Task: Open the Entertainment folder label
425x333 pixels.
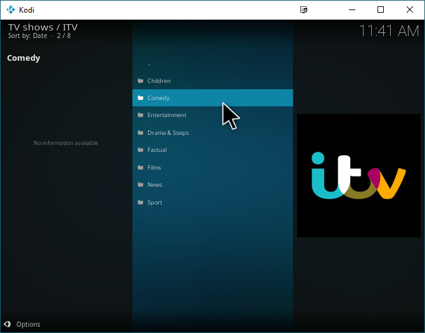Action: click(x=167, y=115)
